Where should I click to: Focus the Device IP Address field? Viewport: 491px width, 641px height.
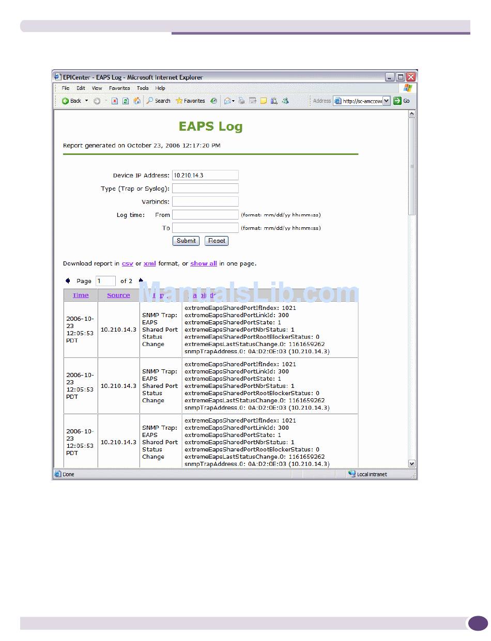205,175
